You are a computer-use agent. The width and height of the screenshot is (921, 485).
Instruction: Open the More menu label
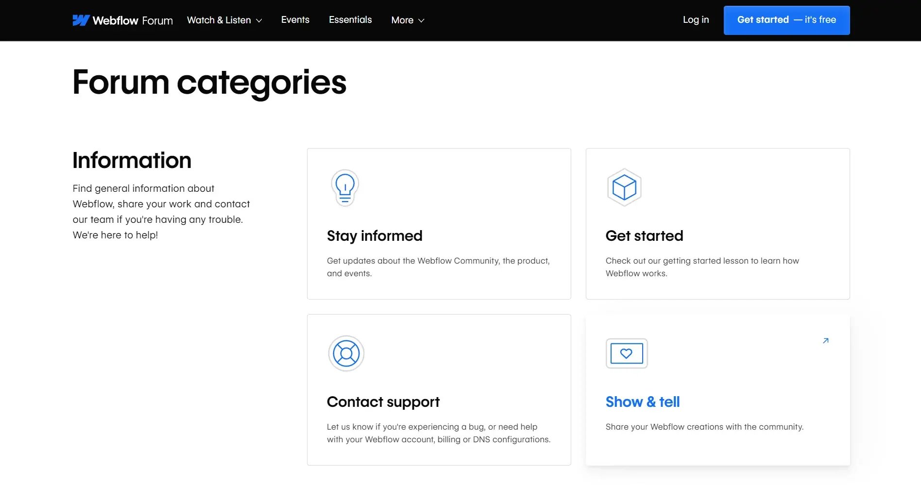pyautogui.click(x=402, y=20)
